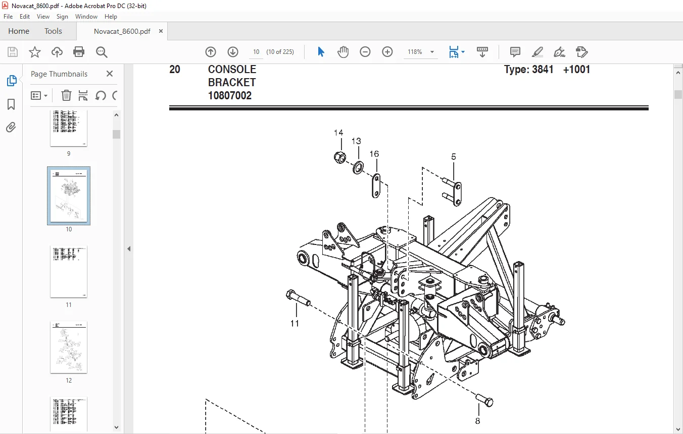Click the part number '10807002' text
This screenshot has height=434, width=683.
click(230, 95)
